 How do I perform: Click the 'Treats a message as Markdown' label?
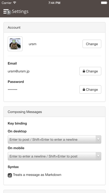pos(37,175)
